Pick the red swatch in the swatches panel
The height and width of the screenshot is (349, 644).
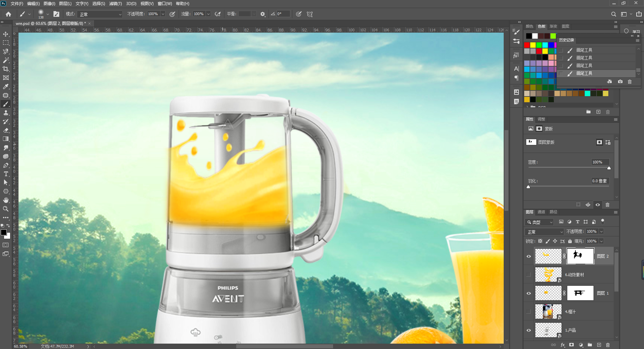click(527, 45)
